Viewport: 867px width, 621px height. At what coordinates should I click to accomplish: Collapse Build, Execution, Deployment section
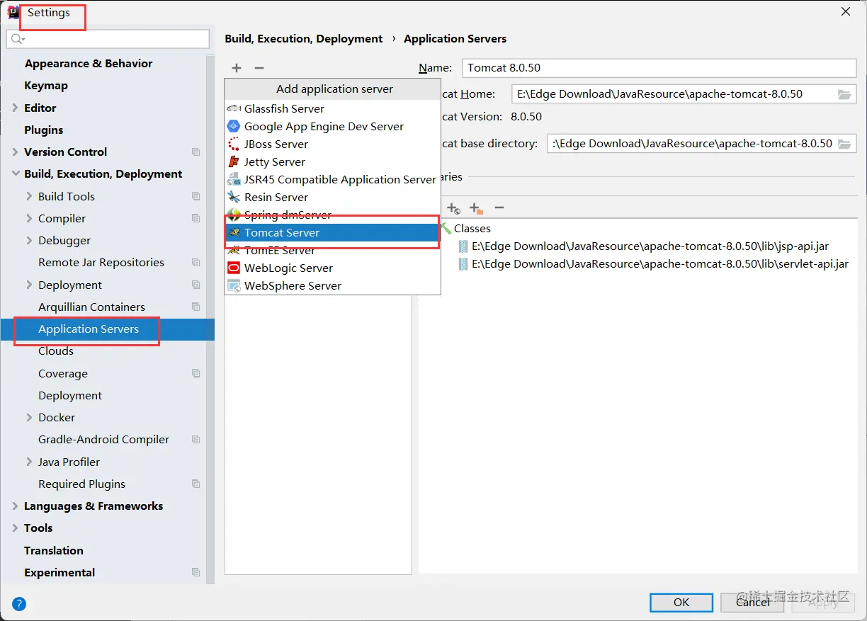coord(16,174)
